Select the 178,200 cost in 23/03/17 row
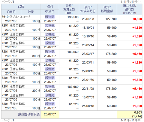Screen dimensions: 144x122 point(111,54)
